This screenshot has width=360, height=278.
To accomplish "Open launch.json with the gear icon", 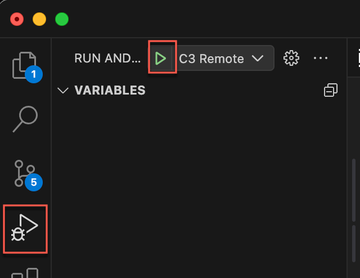I will (x=291, y=58).
